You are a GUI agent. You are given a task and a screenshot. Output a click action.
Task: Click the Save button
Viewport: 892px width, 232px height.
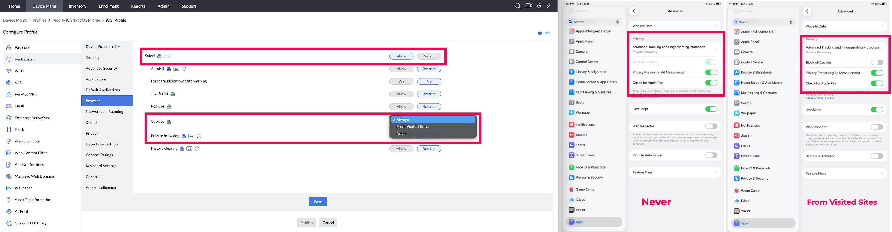pos(318,202)
